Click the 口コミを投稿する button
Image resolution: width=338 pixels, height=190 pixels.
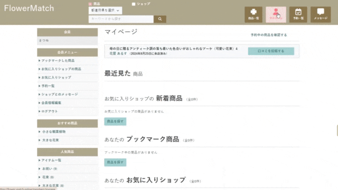[271, 51]
